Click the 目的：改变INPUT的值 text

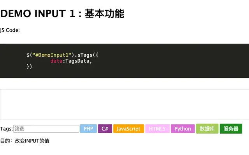25,141
